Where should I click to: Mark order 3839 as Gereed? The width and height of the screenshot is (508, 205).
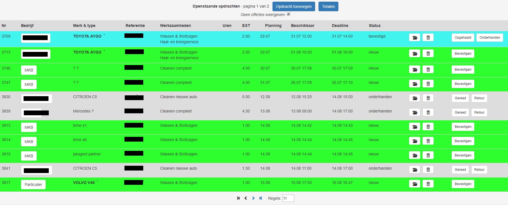[x=460, y=112]
